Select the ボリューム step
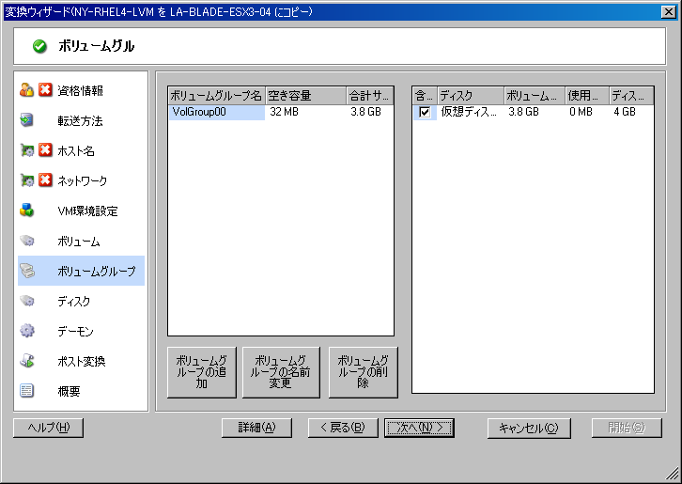 click(79, 242)
